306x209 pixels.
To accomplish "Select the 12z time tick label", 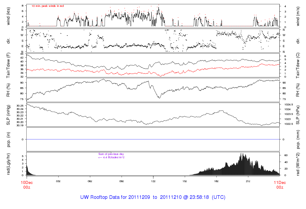I will tap(153, 181).
